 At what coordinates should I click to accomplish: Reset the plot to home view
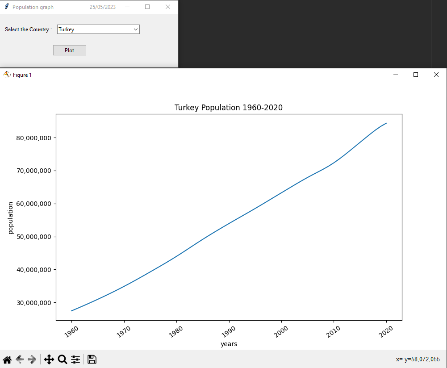(7, 359)
